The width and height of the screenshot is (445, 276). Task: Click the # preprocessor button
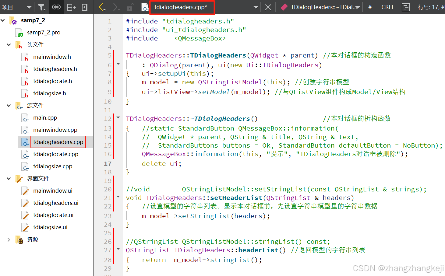[370, 7]
